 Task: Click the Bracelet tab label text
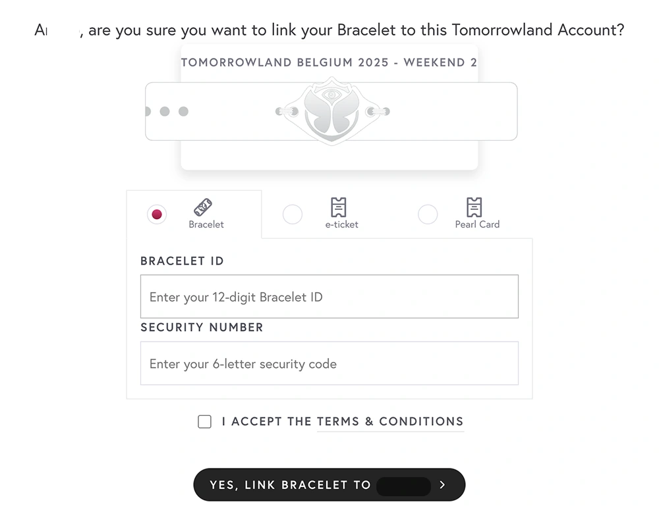206,224
